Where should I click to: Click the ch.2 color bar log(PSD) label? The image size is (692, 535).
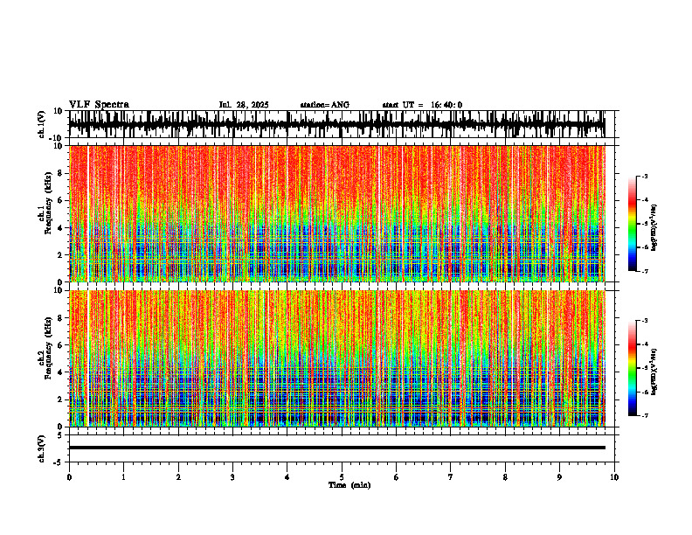654,372
